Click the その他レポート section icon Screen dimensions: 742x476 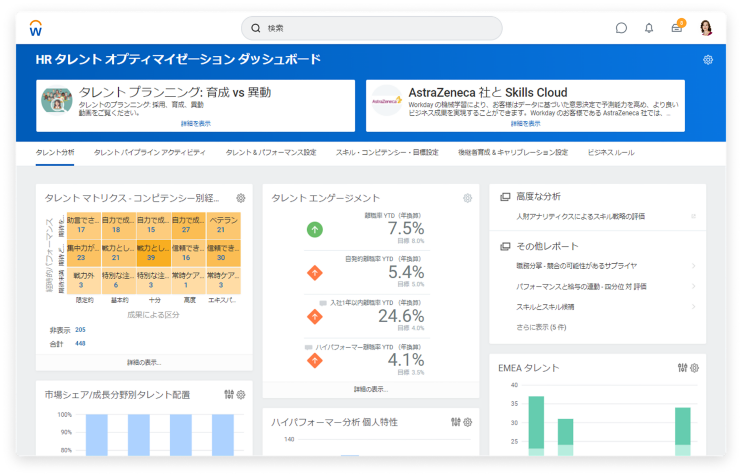[505, 246]
